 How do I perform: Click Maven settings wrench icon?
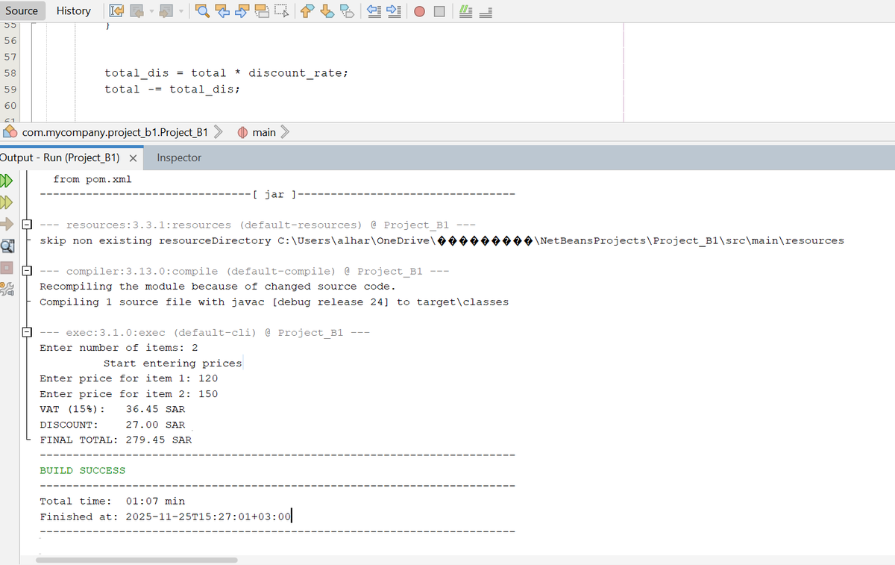pos(7,288)
